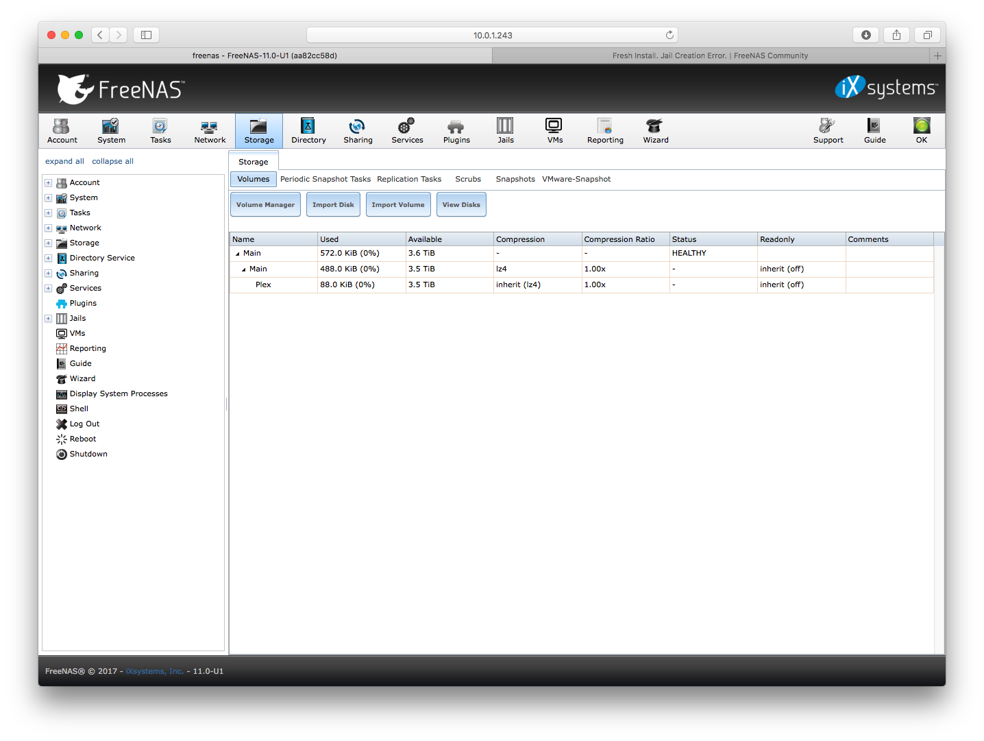Viewport: 984px width, 741px height.
Task: Open Support toolbar icon
Action: click(828, 130)
